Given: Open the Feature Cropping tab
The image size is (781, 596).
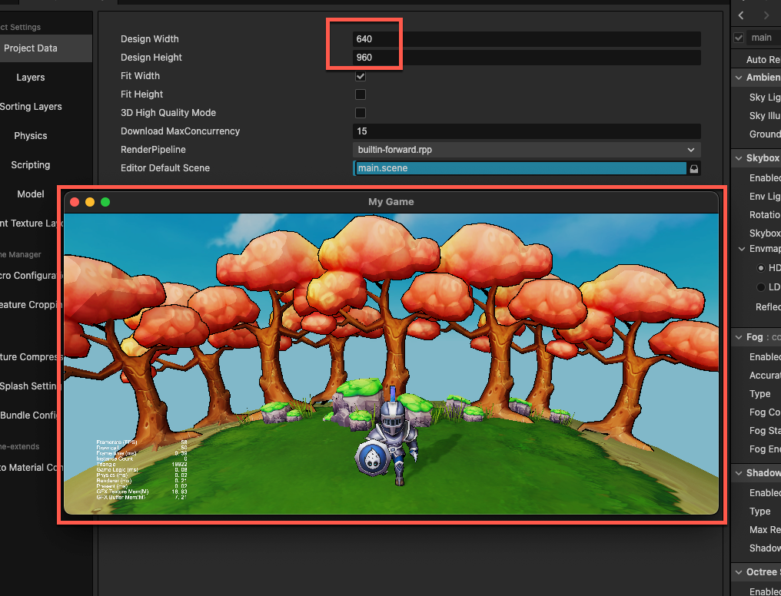Looking at the screenshot, I should pos(30,305).
